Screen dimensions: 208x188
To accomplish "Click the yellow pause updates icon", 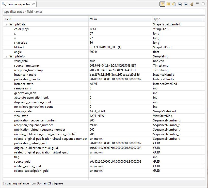I will pos(168,4).
